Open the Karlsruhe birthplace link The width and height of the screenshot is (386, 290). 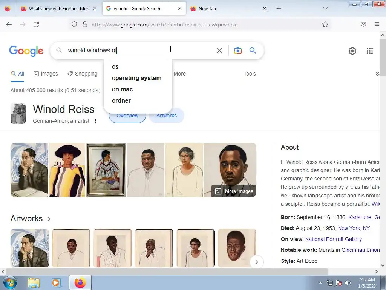click(360, 217)
